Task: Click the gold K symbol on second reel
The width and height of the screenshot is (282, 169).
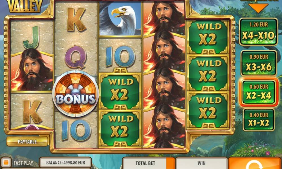Action: 76,20
